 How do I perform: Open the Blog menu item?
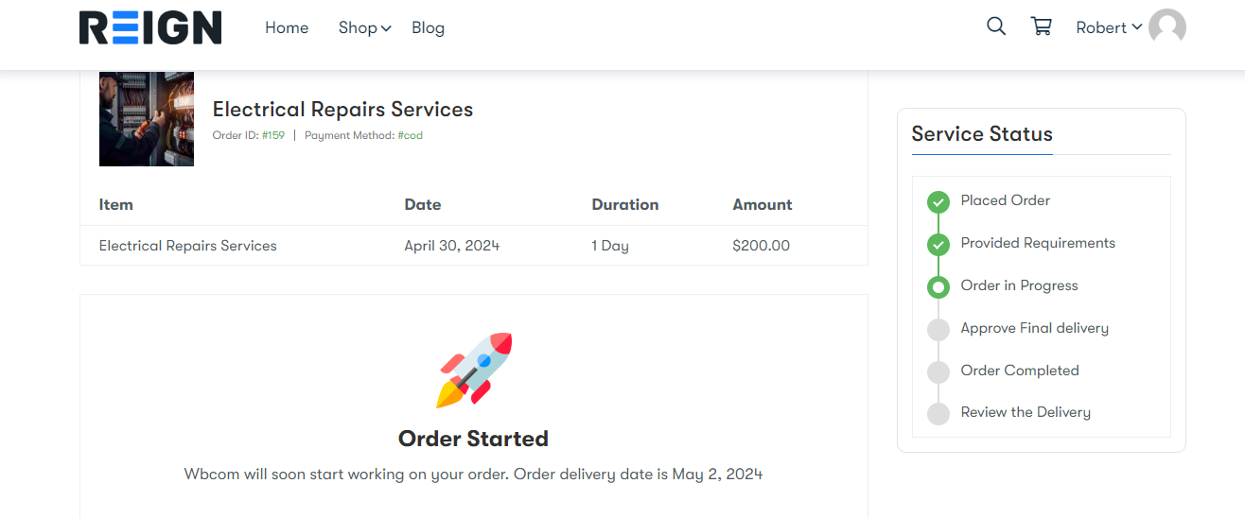pos(428,28)
